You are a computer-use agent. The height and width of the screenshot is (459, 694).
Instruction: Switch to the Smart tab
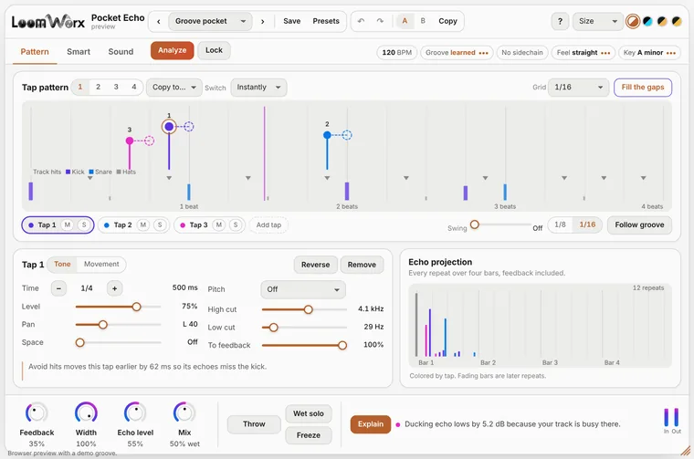coord(79,52)
